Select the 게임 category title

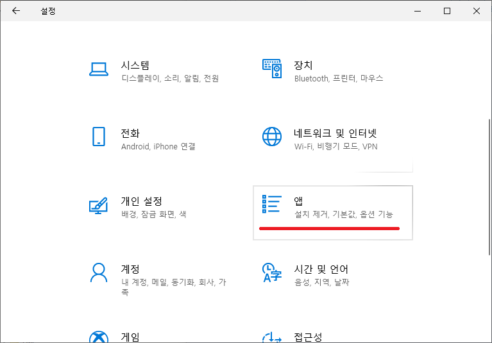click(x=130, y=337)
